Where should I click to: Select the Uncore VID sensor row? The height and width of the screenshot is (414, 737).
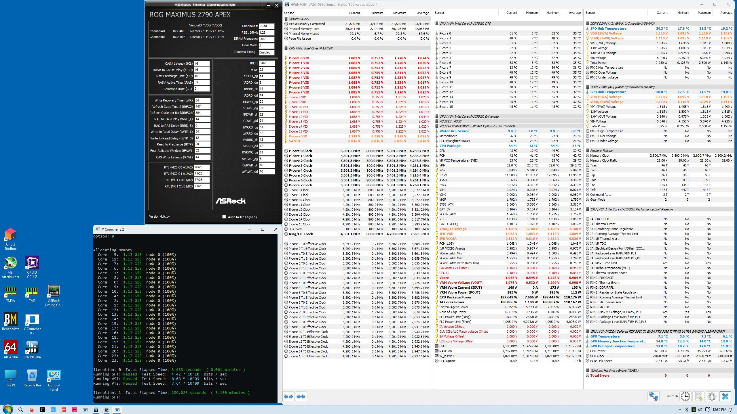tap(358, 136)
